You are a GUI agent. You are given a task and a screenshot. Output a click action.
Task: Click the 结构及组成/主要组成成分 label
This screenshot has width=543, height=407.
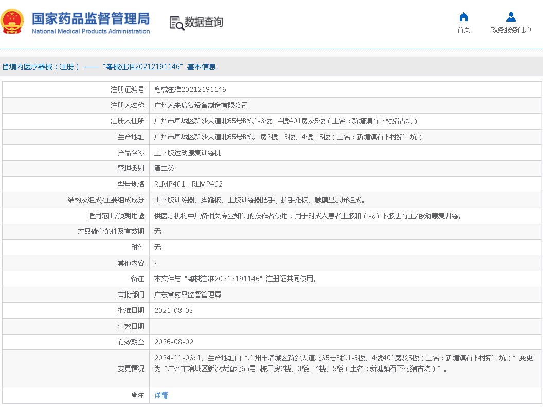click(105, 200)
